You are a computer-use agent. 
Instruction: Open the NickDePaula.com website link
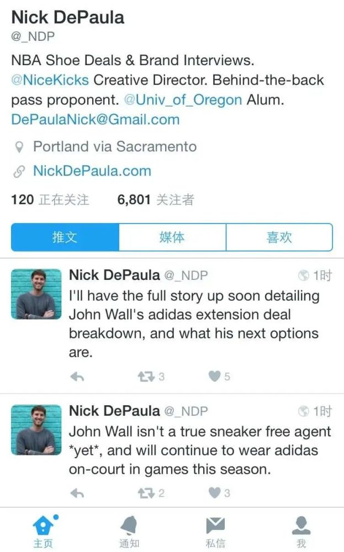coord(92,171)
